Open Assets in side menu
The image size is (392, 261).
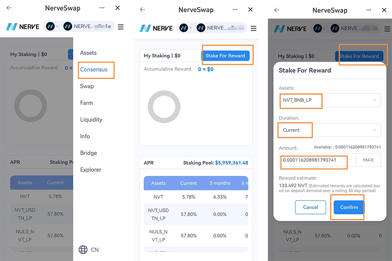click(x=88, y=53)
